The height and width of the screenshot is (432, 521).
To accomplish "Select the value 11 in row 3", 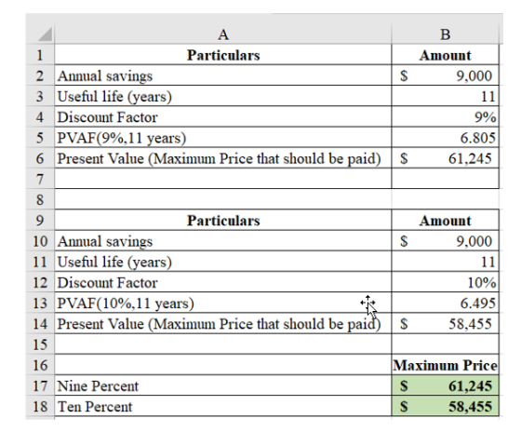I will [x=446, y=96].
